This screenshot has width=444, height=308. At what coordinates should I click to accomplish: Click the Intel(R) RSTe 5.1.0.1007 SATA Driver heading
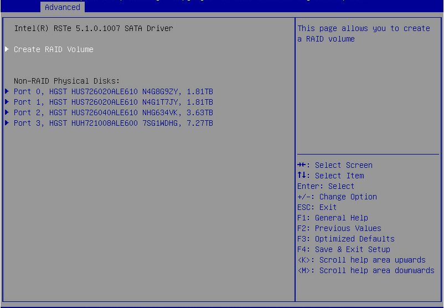point(94,28)
